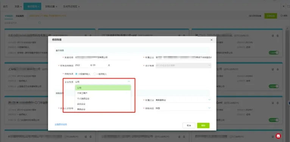Edit the 江门…-old account card
The height and width of the screenshot is (142, 290).
click(179, 35)
